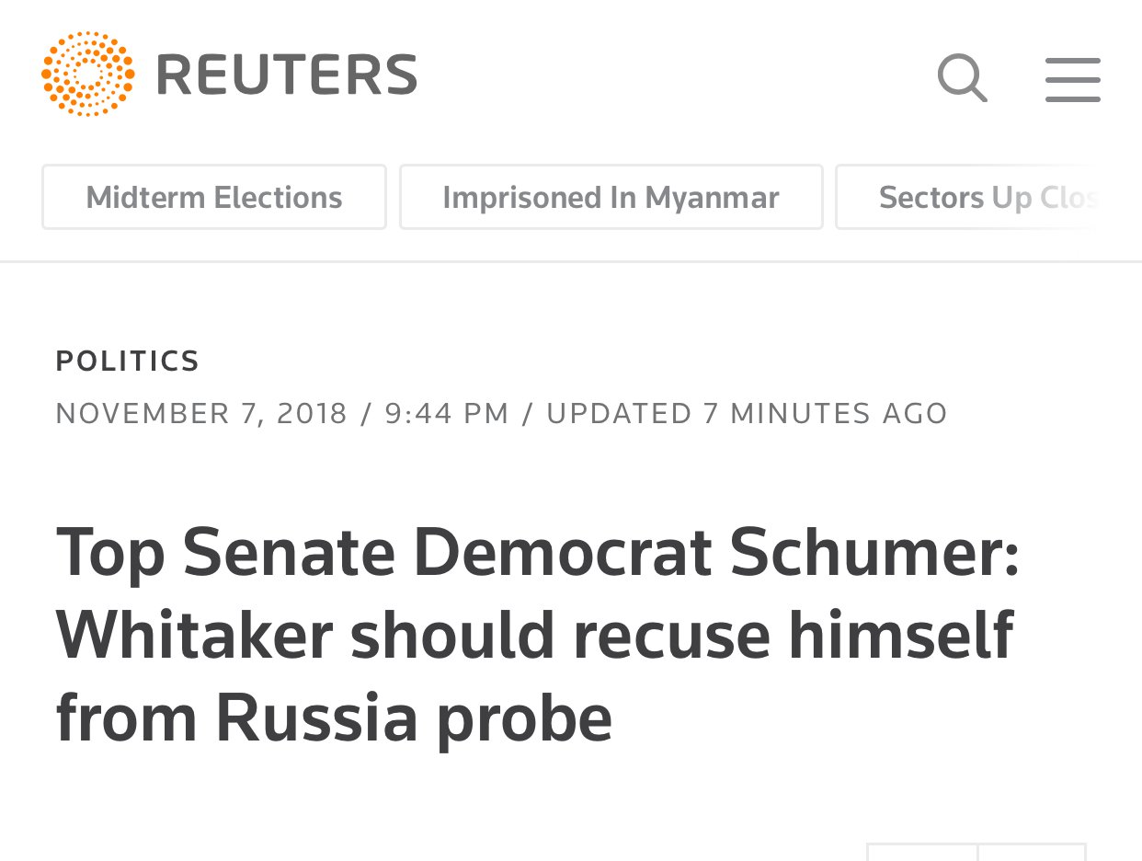Click the Updated 7 minutes ago text
Image resolution: width=1142 pixels, height=861 pixels.
pyautogui.click(x=747, y=414)
